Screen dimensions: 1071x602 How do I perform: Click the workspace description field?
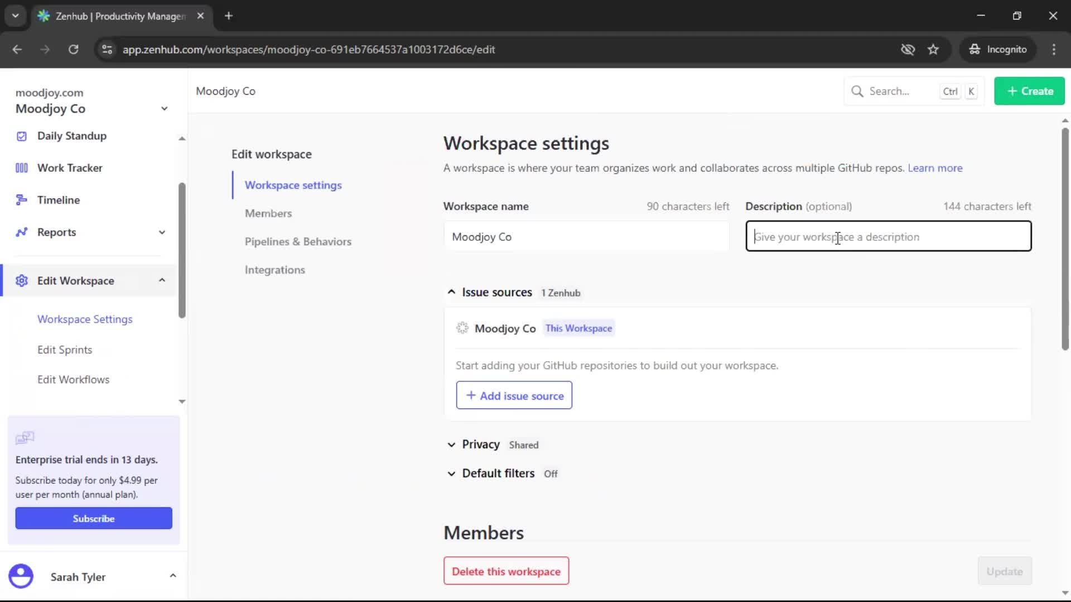(889, 236)
